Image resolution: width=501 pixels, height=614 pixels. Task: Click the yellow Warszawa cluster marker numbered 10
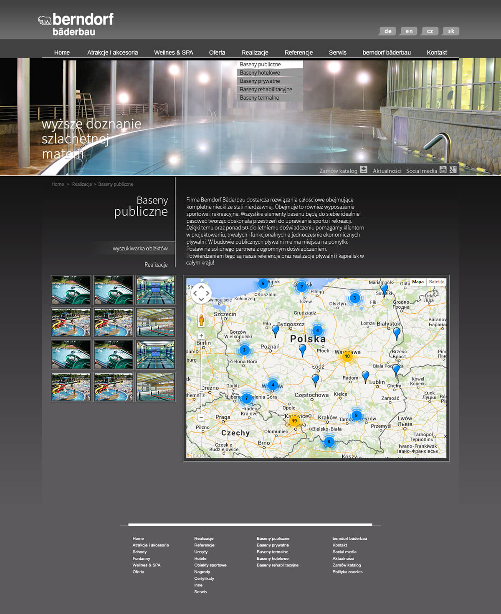[x=347, y=356]
